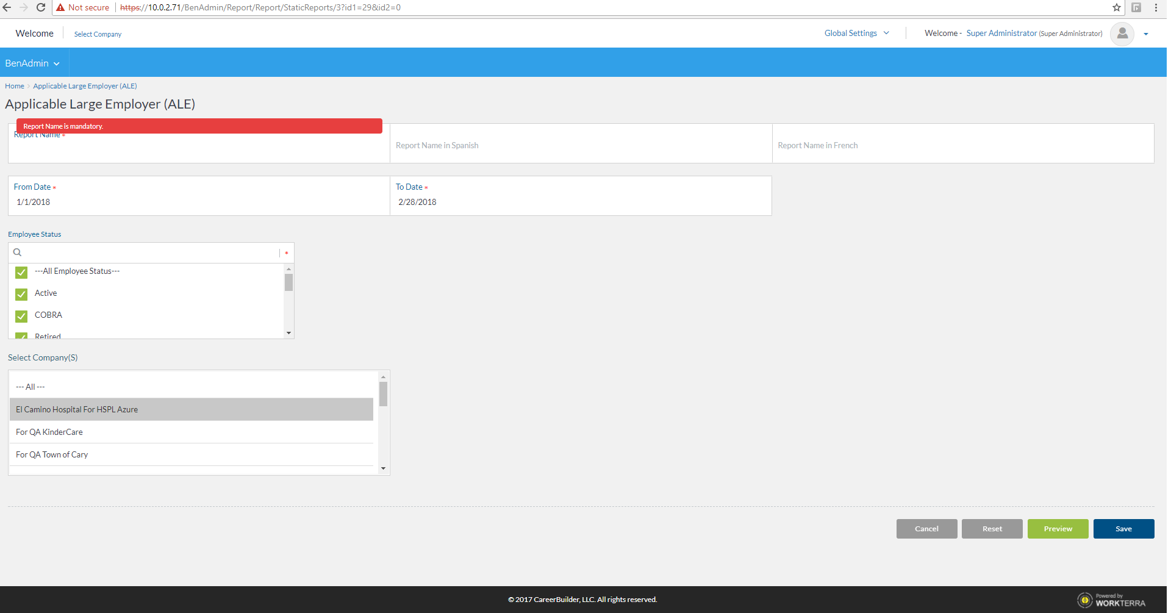Toggle the Active status checkbox
This screenshot has width=1171, height=613.
click(x=21, y=294)
